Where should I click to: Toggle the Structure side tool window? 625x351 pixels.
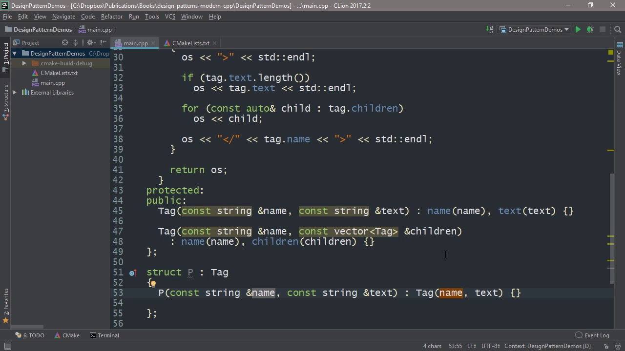pyautogui.click(x=5, y=101)
